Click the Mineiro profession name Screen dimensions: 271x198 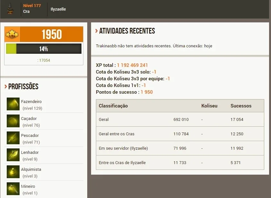pos(28,186)
